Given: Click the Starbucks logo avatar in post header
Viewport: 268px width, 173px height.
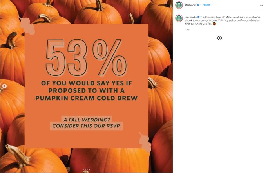Looking at the screenshot, I should (179, 5).
